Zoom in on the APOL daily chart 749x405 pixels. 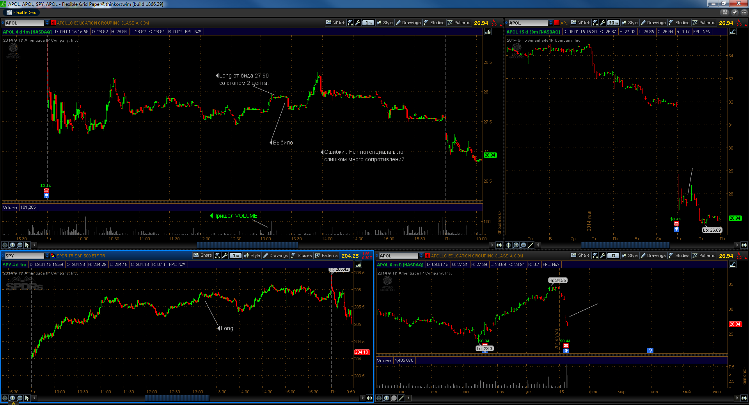(x=386, y=398)
